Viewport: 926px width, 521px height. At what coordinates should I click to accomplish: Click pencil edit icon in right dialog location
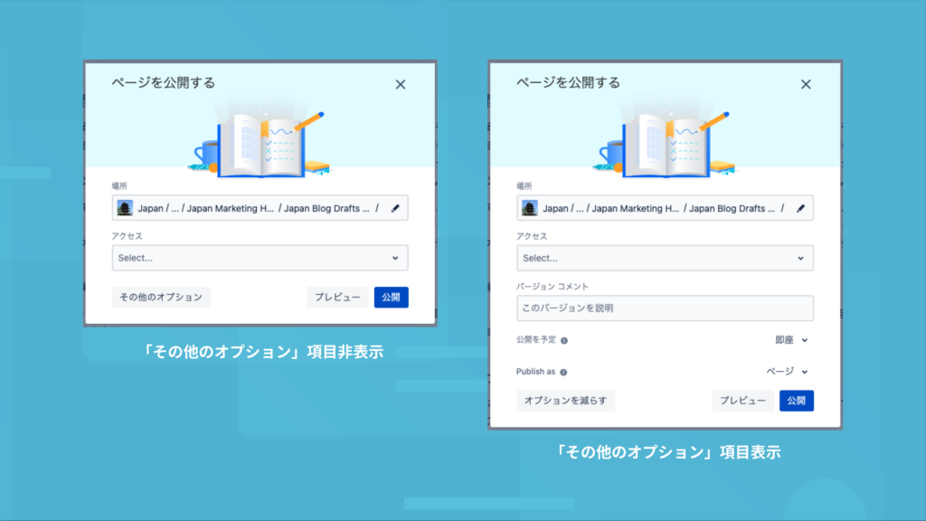pos(801,208)
